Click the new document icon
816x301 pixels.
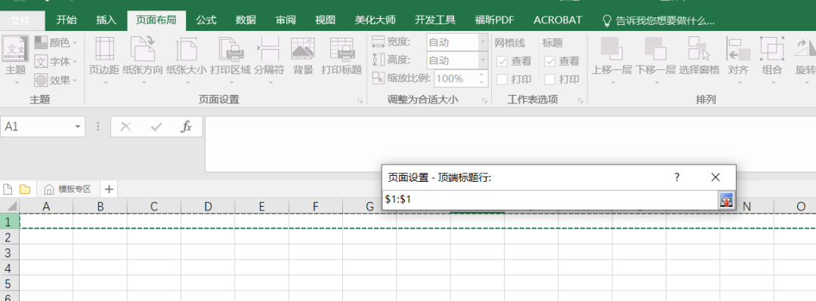pos(8,189)
